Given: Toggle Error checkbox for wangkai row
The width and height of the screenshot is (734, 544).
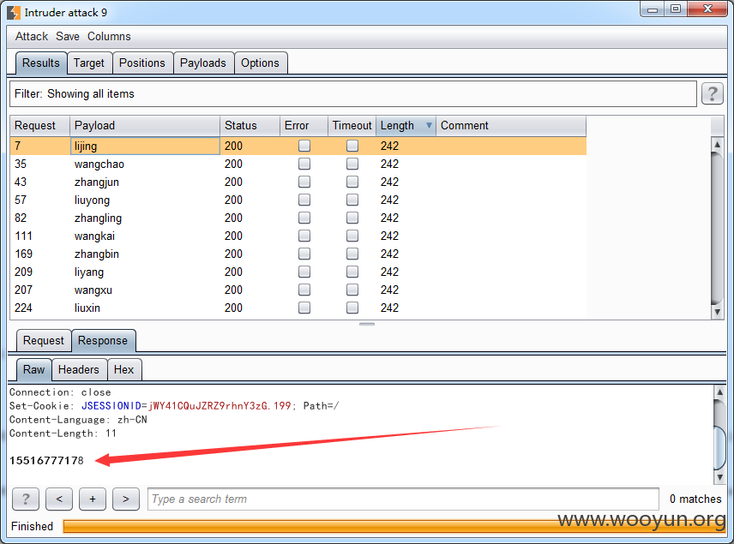Looking at the screenshot, I should coord(304,236).
